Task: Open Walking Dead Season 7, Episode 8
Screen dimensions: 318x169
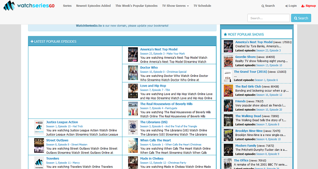Action: click(268, 124)
